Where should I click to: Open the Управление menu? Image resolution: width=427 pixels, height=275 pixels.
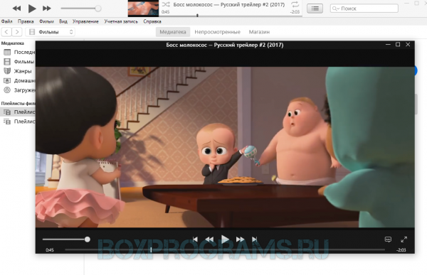click(85, 21)
